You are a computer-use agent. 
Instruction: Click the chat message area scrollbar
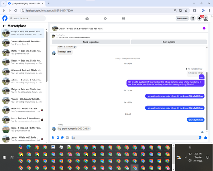click(x=207, y=101)
